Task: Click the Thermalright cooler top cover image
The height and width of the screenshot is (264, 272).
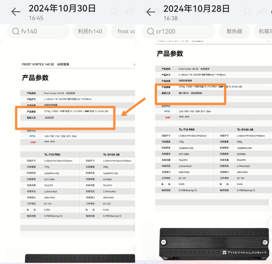Action: pos(214,244)
